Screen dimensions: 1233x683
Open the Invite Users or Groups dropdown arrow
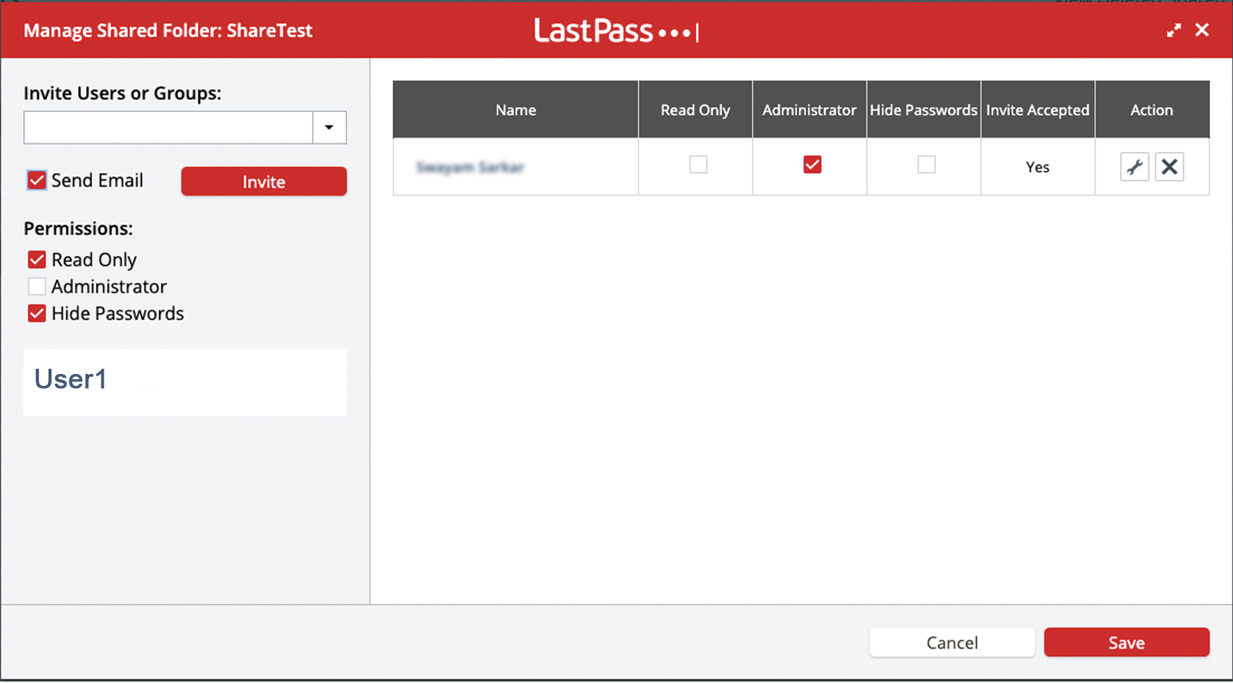coord(329,128)
